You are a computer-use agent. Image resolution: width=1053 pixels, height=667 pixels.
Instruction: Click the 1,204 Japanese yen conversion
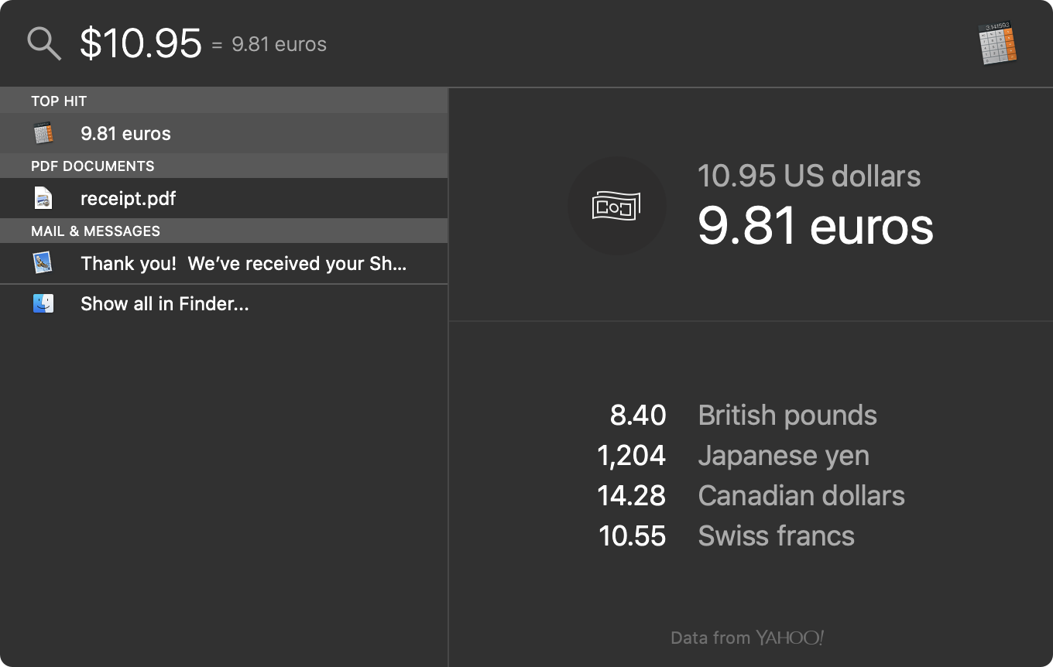(x=734, y=455)
